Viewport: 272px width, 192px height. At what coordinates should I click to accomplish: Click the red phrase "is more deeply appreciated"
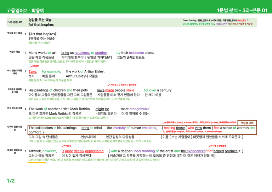(83, 151)
